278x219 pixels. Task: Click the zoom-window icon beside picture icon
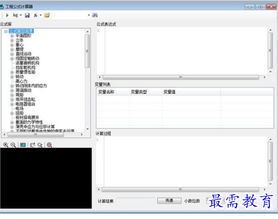point(32,145)
